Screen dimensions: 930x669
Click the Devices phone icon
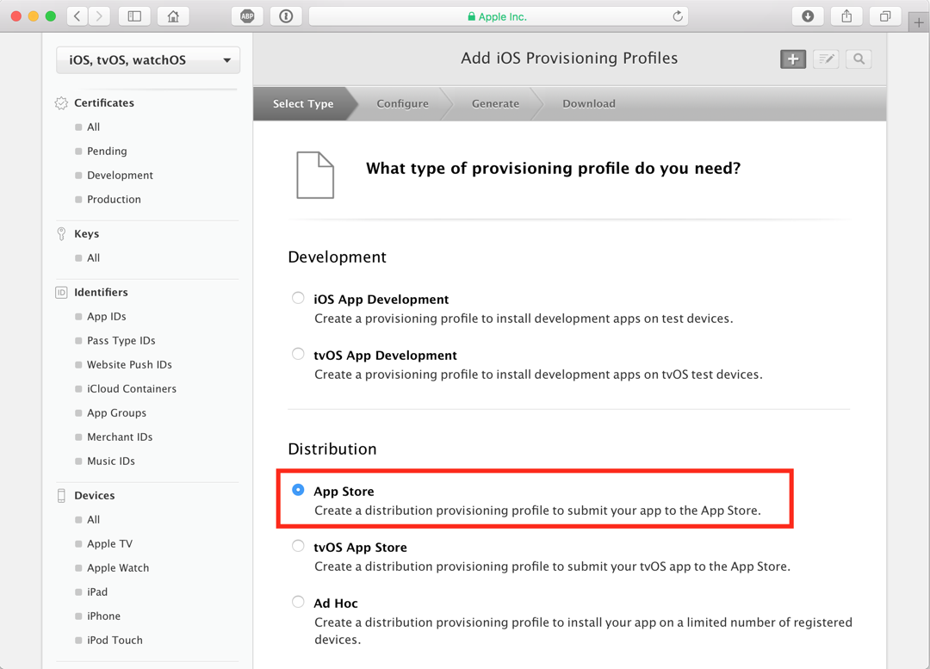pyautogui.click(x=61, y=495)
